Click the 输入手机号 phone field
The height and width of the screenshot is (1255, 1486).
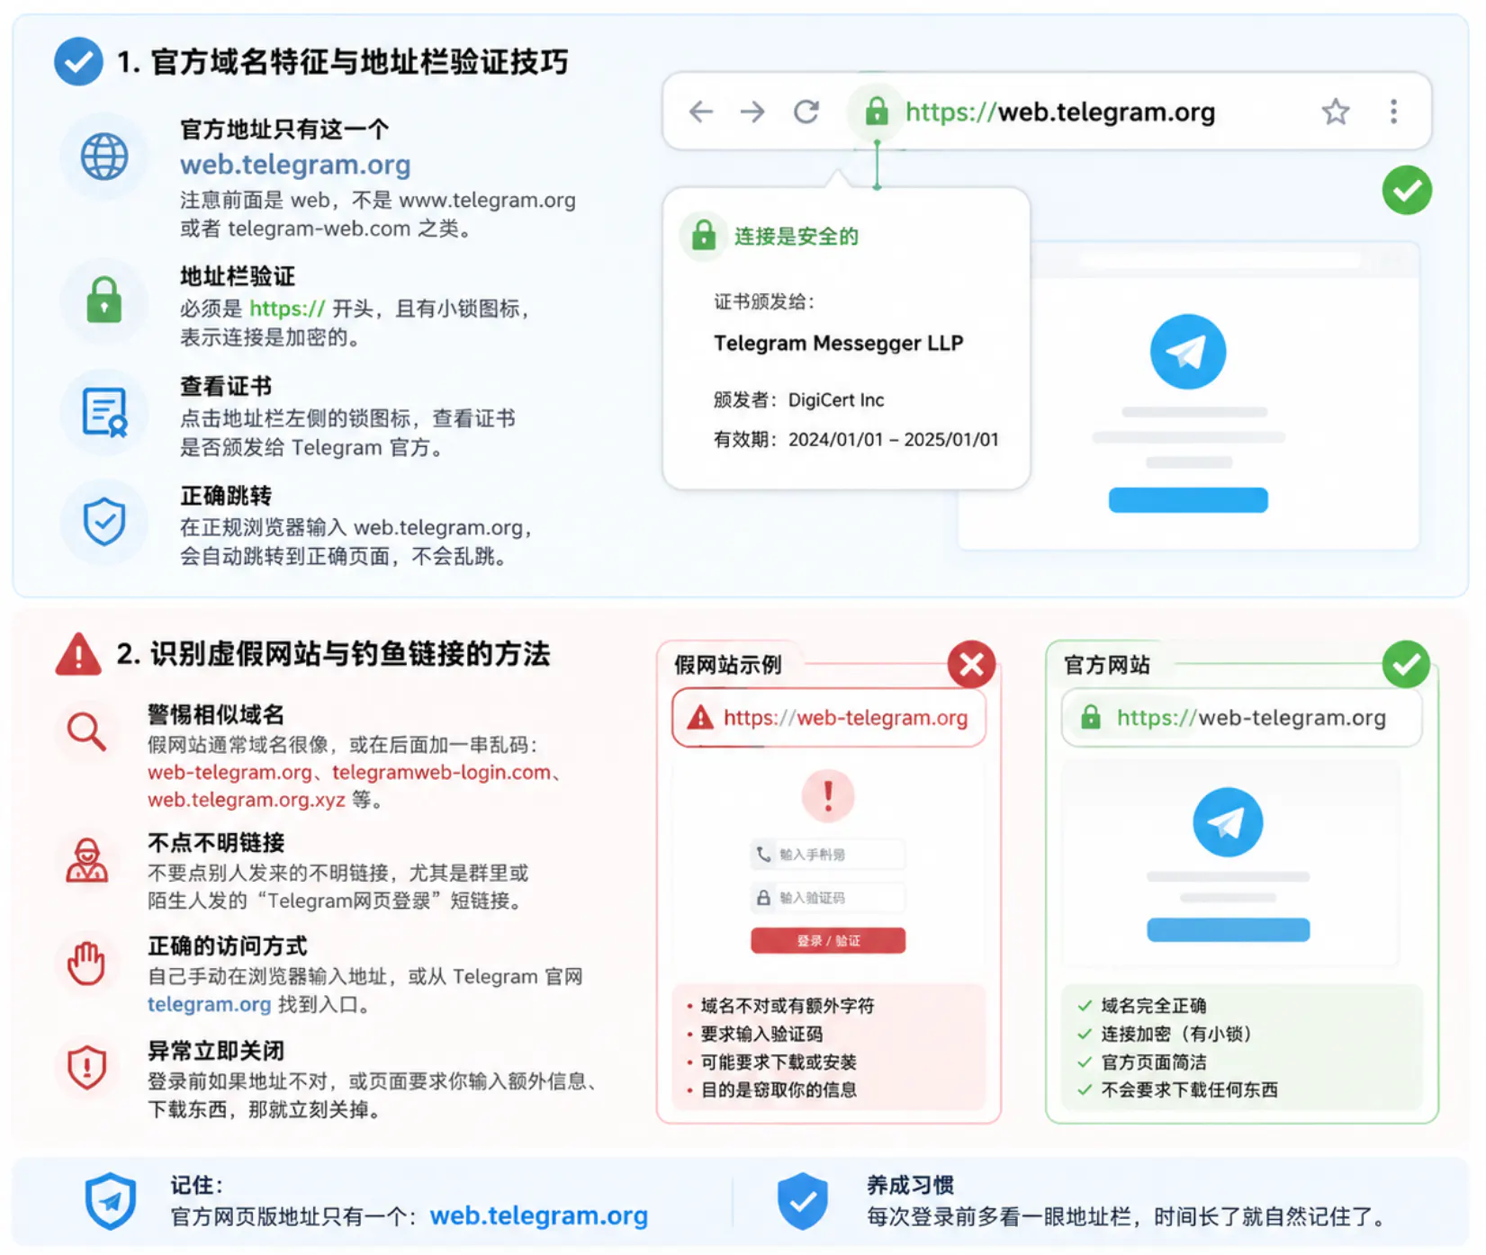coord(827,854)
